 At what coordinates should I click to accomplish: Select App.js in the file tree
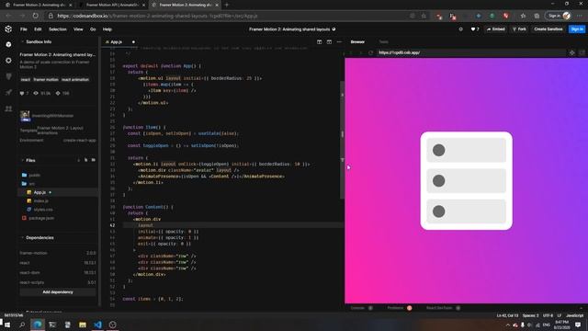click(58, 192)
